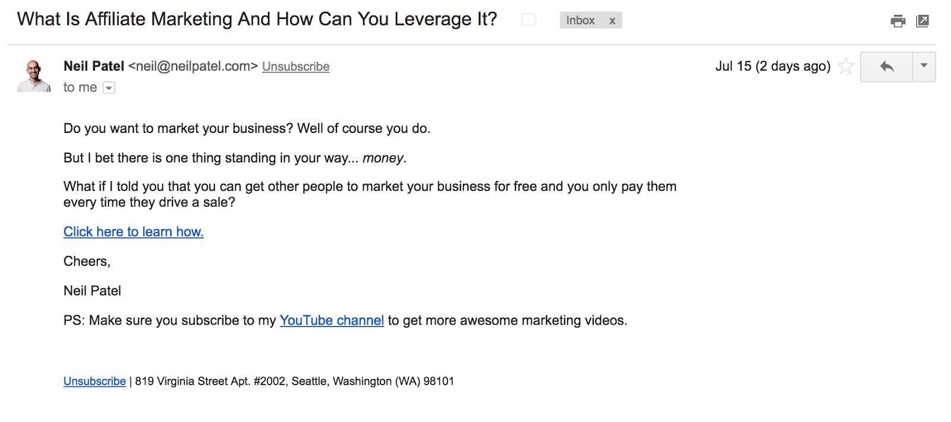Click the Jul 15 date stamp

pyautogui.click(x=773, y=66)
